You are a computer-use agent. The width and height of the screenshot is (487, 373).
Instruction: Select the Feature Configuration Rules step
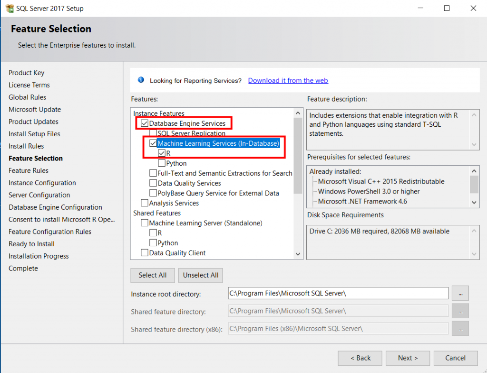pos(50,232)
